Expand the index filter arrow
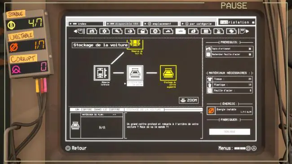 (x=71, y=24)
